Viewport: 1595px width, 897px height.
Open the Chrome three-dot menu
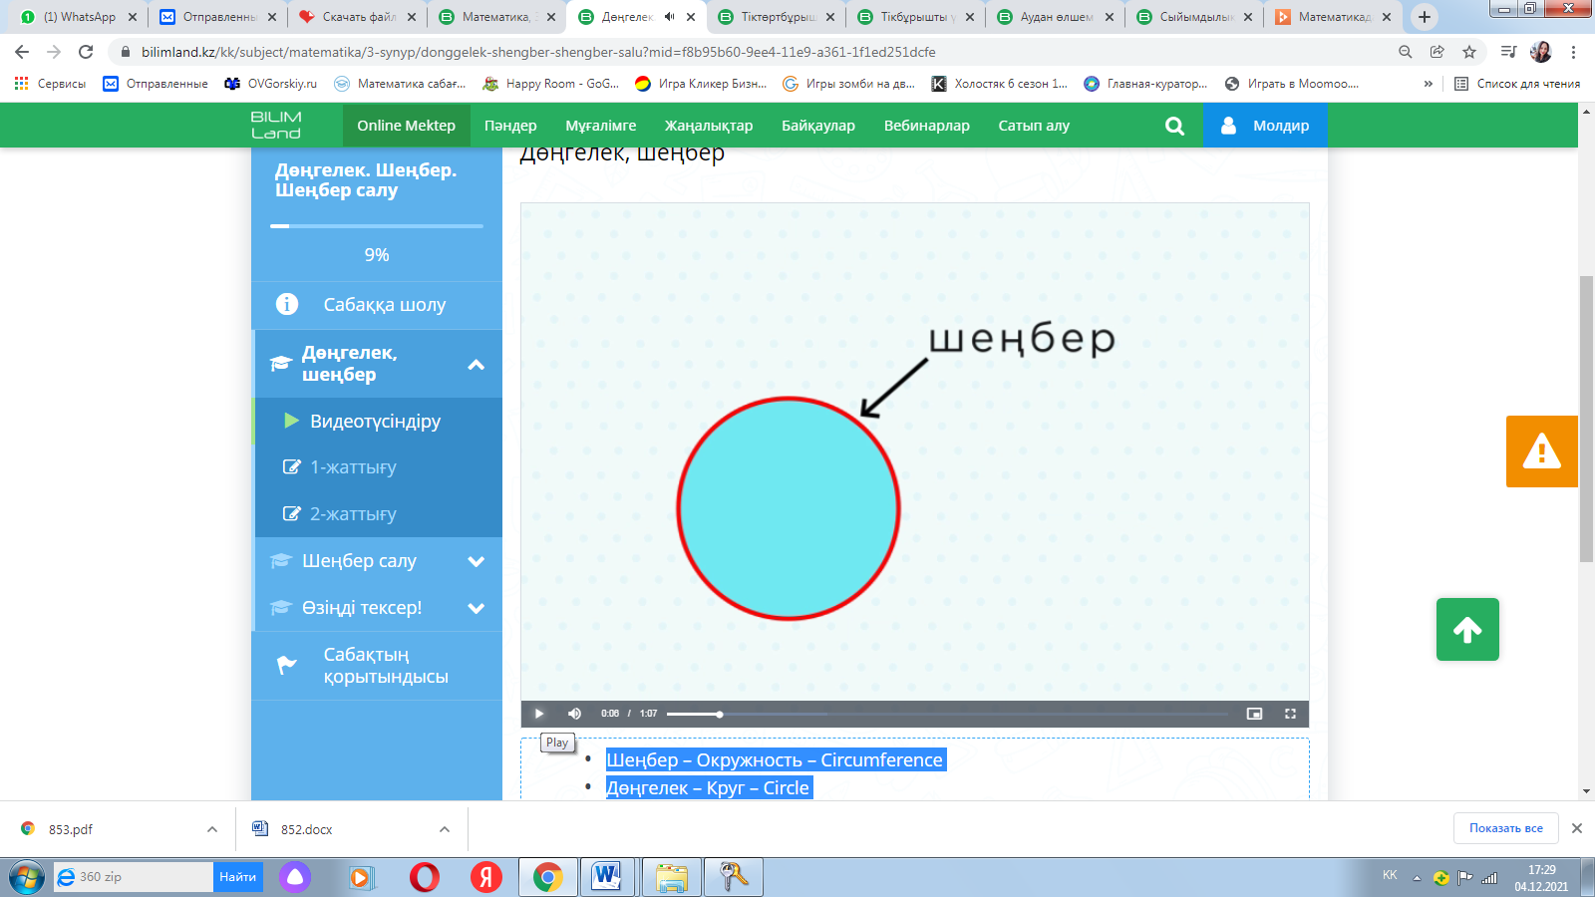1574,52
